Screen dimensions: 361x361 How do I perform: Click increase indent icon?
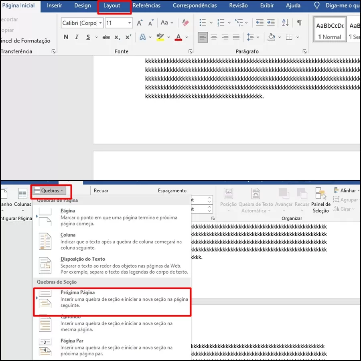pos(271,22)
